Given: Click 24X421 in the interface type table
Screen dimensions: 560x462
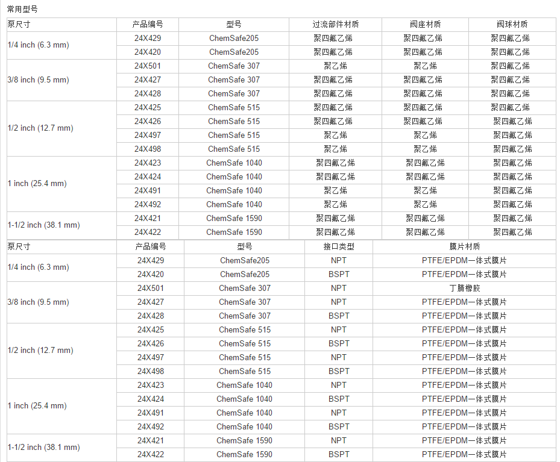Looking at the screenshot, I should tap(150, 440).
